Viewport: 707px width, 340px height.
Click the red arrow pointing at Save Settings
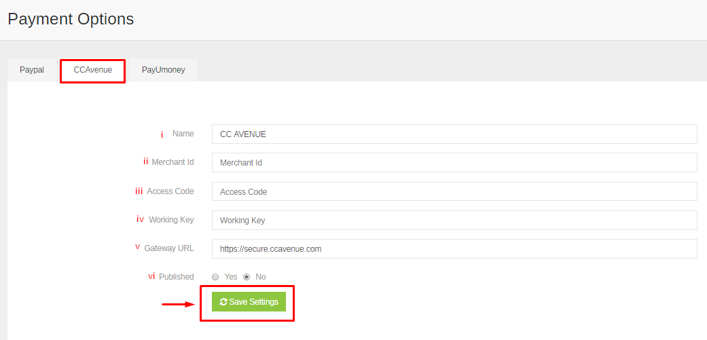pyautogui.click(x=178, y=305)
